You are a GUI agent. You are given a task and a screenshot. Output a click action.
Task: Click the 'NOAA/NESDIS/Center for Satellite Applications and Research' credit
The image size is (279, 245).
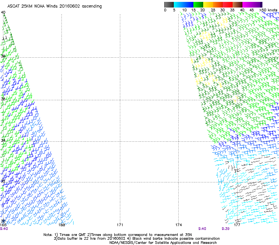point(163,243)
